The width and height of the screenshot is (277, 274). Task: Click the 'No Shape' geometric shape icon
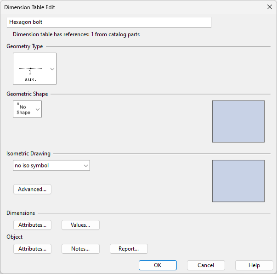pos(23,110)
